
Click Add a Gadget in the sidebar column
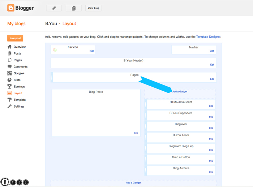(x=180, y=92)
